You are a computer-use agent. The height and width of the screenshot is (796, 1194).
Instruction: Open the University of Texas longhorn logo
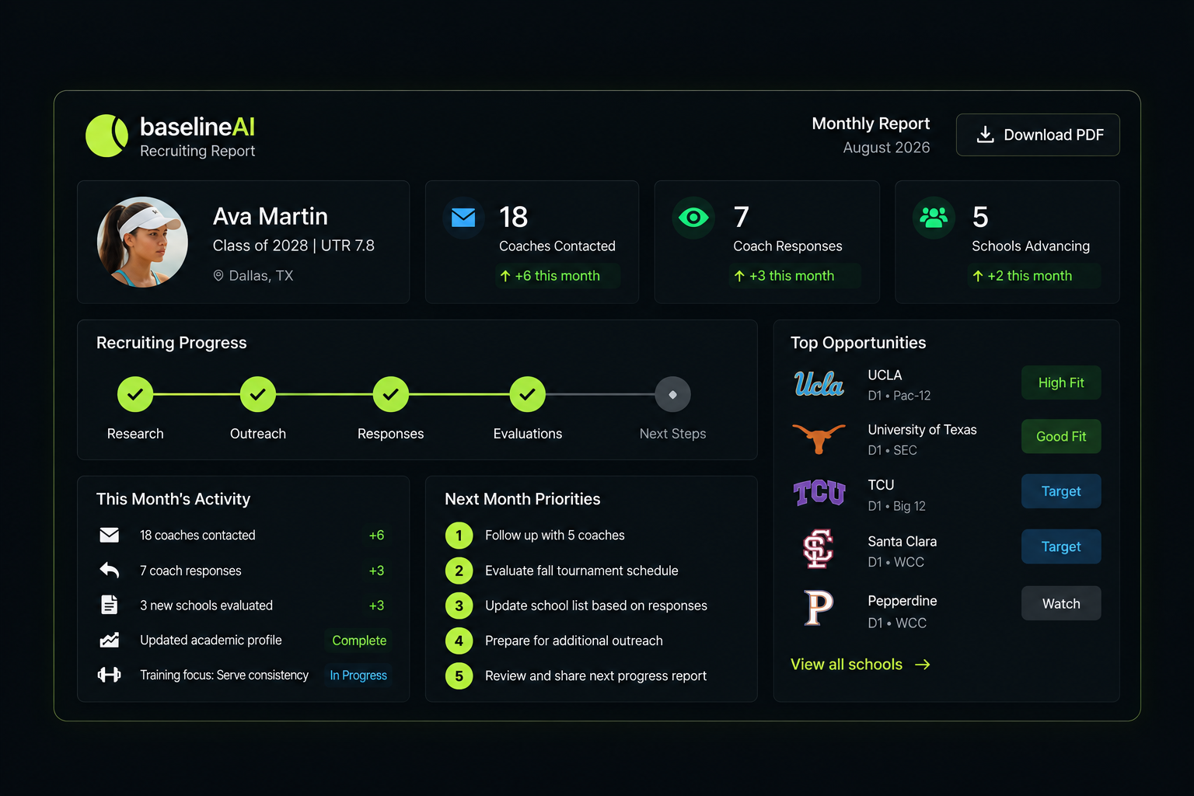click(x=819, y=438)
